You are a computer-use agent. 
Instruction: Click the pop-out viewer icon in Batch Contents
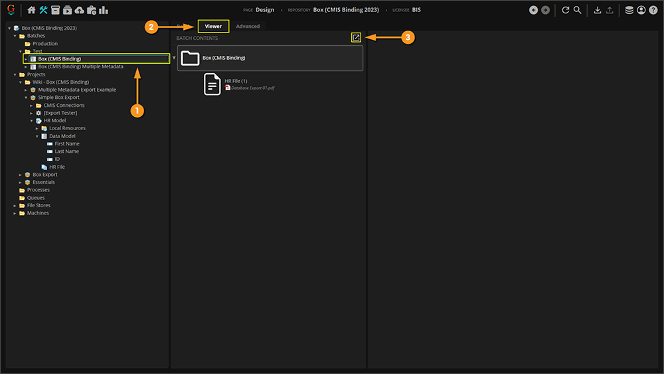356,38
